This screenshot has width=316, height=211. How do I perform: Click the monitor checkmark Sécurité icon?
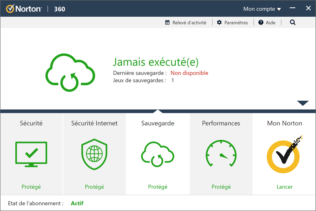click(x=31, y=154)
